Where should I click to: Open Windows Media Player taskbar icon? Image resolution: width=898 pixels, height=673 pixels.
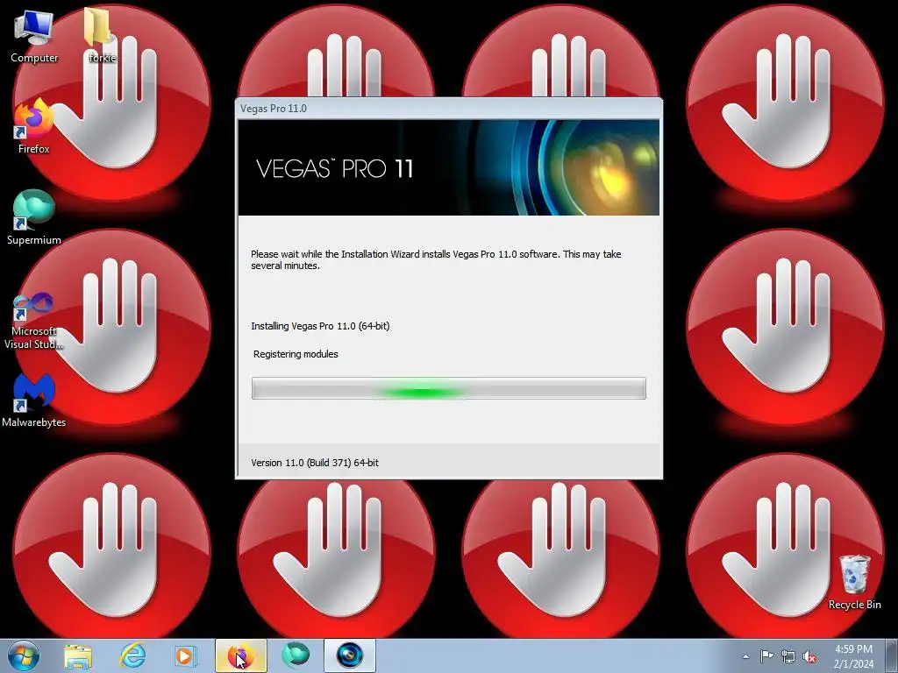pos(185,655)
